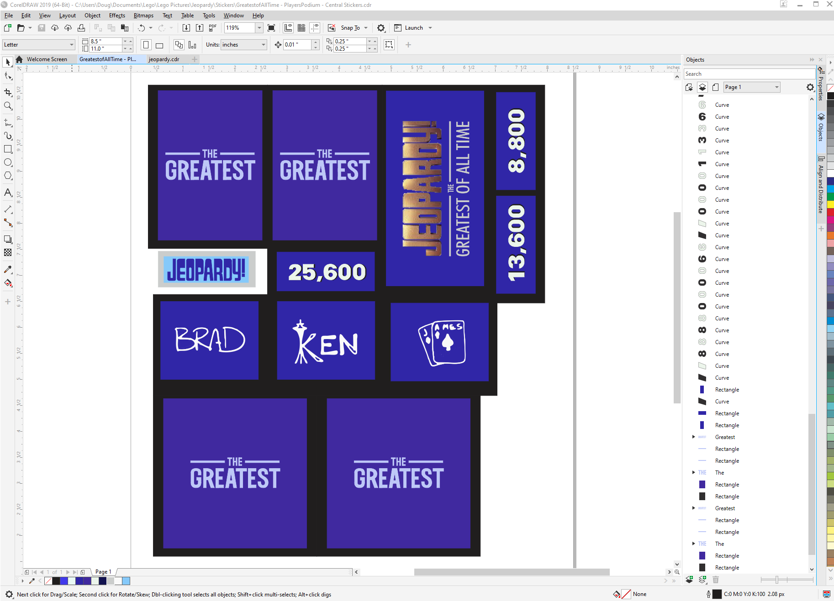Open the Bitmaps menu

143,16
